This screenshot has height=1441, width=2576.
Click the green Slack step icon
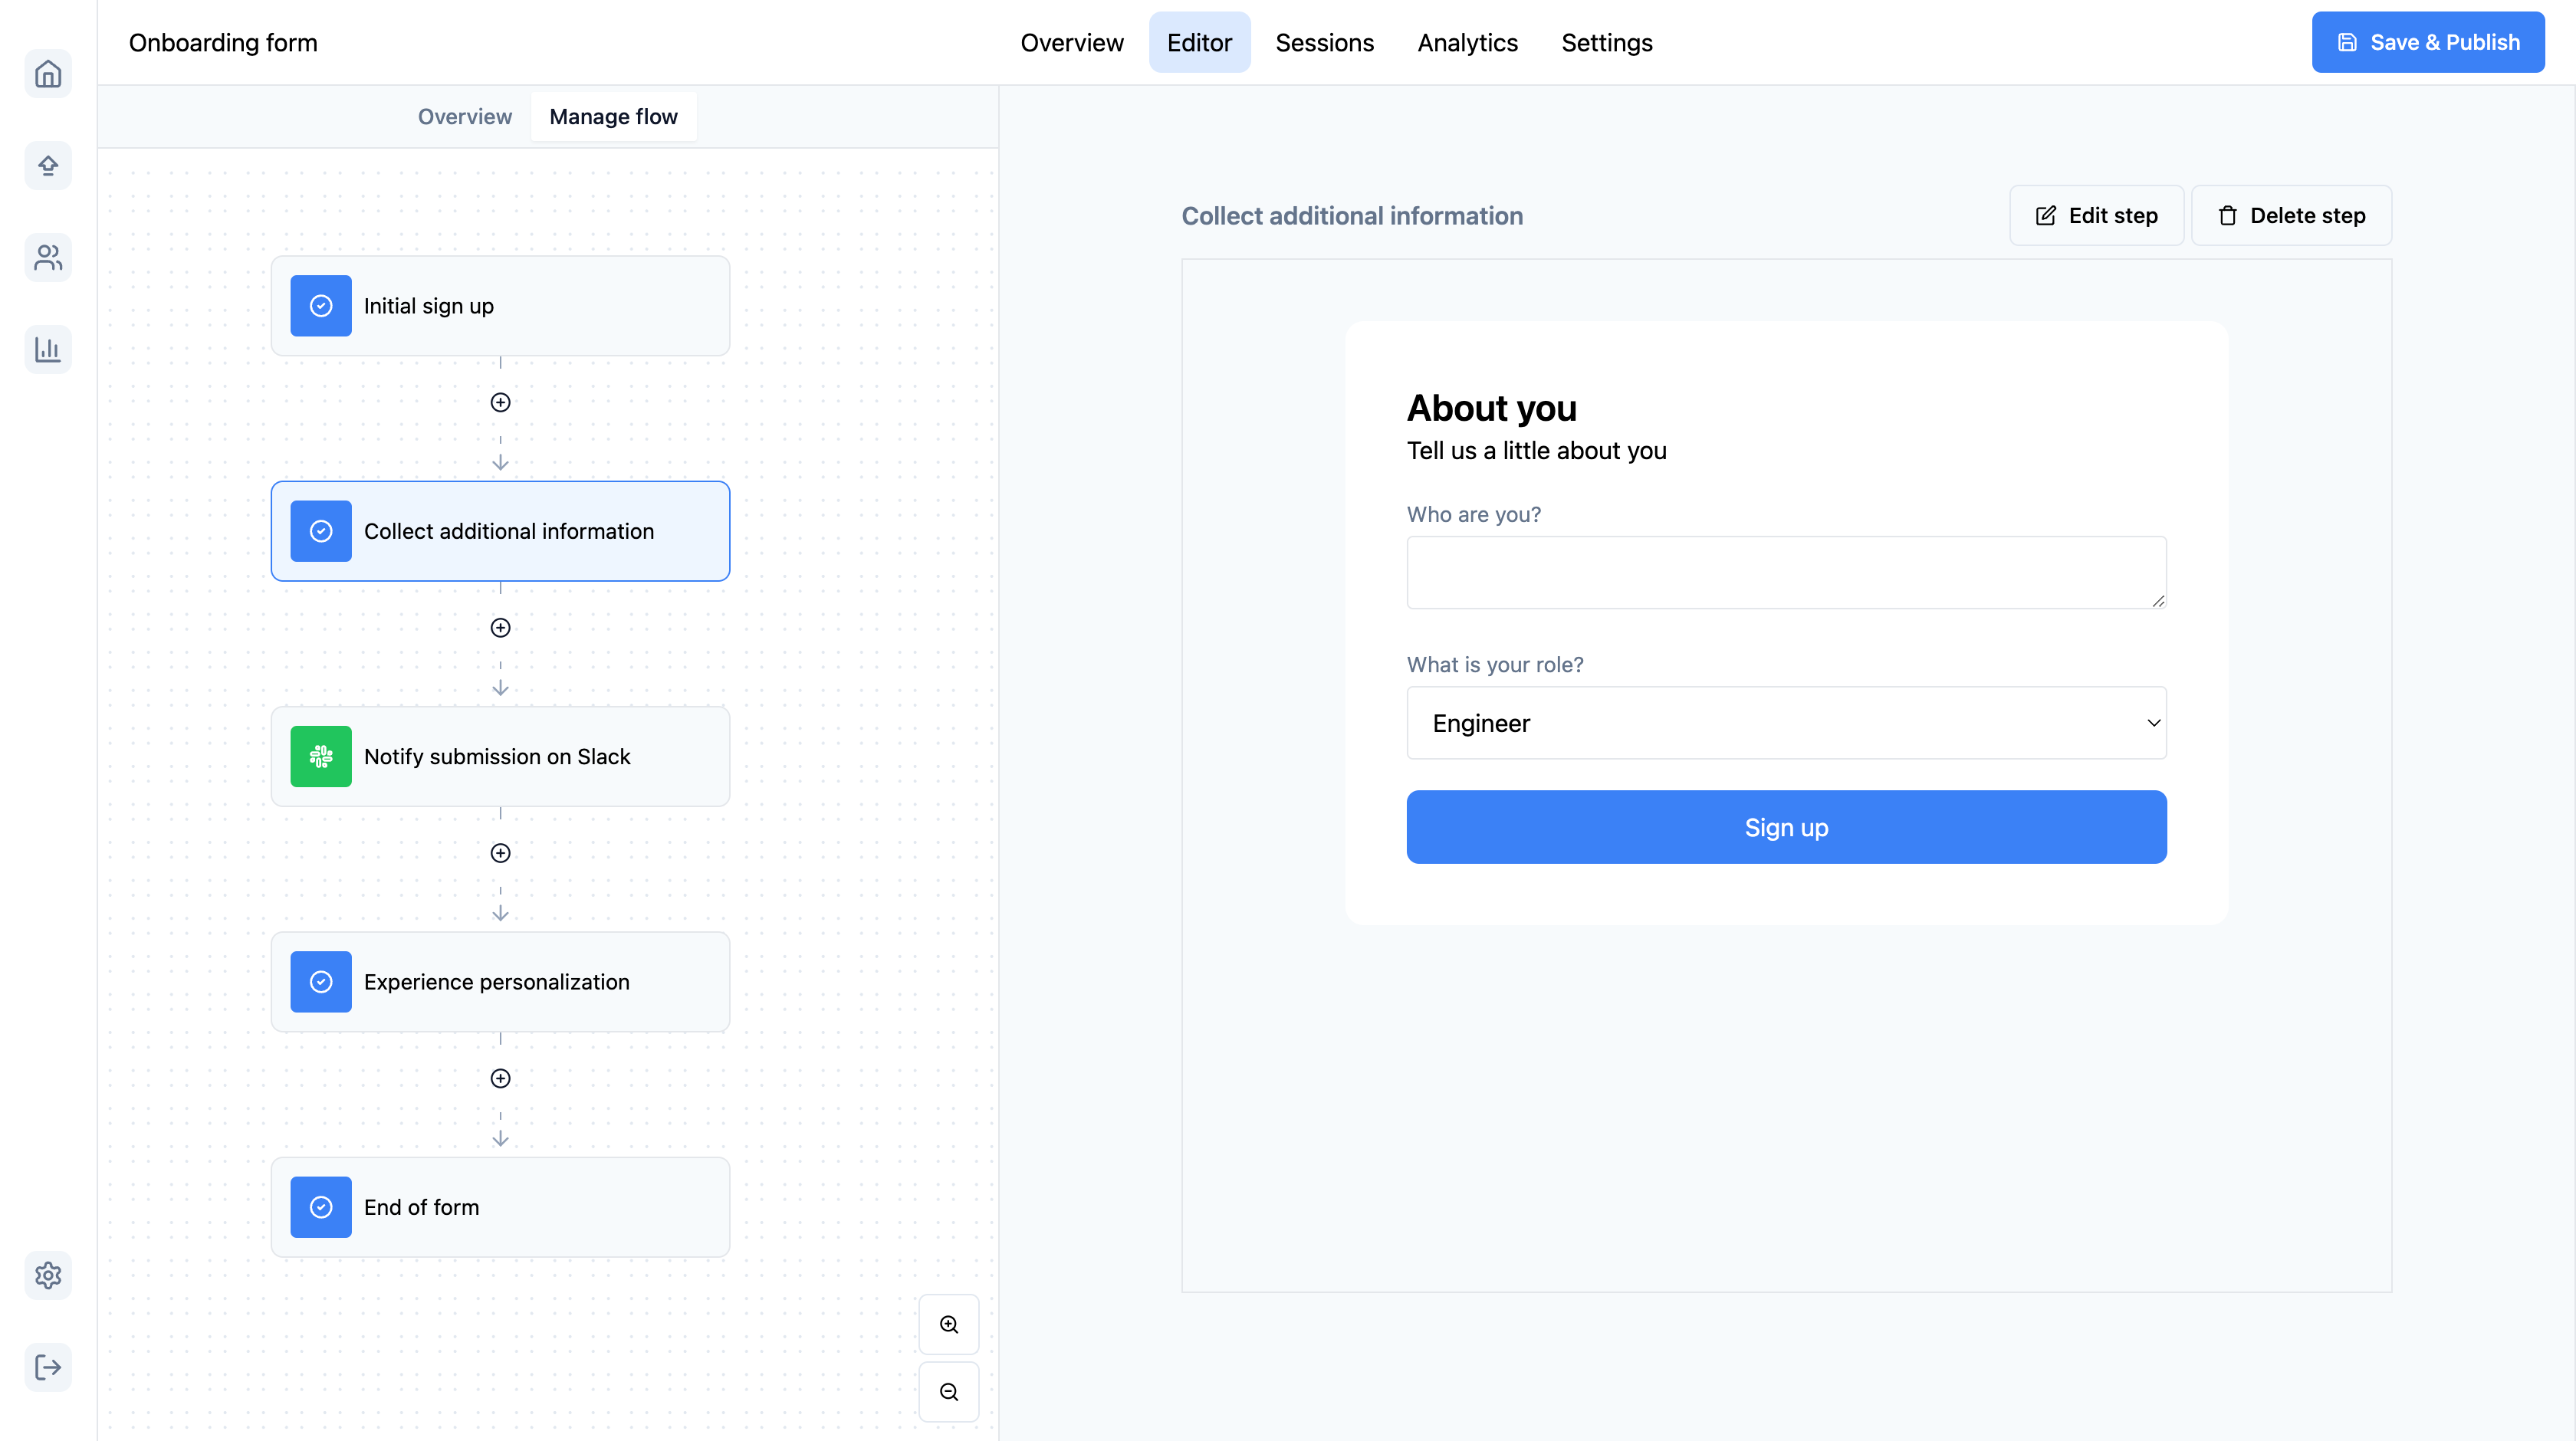click(x=321, y=756)
